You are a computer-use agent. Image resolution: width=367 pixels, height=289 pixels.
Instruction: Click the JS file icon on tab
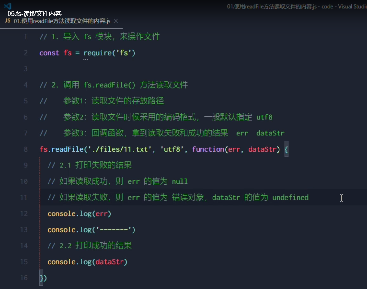8,21
